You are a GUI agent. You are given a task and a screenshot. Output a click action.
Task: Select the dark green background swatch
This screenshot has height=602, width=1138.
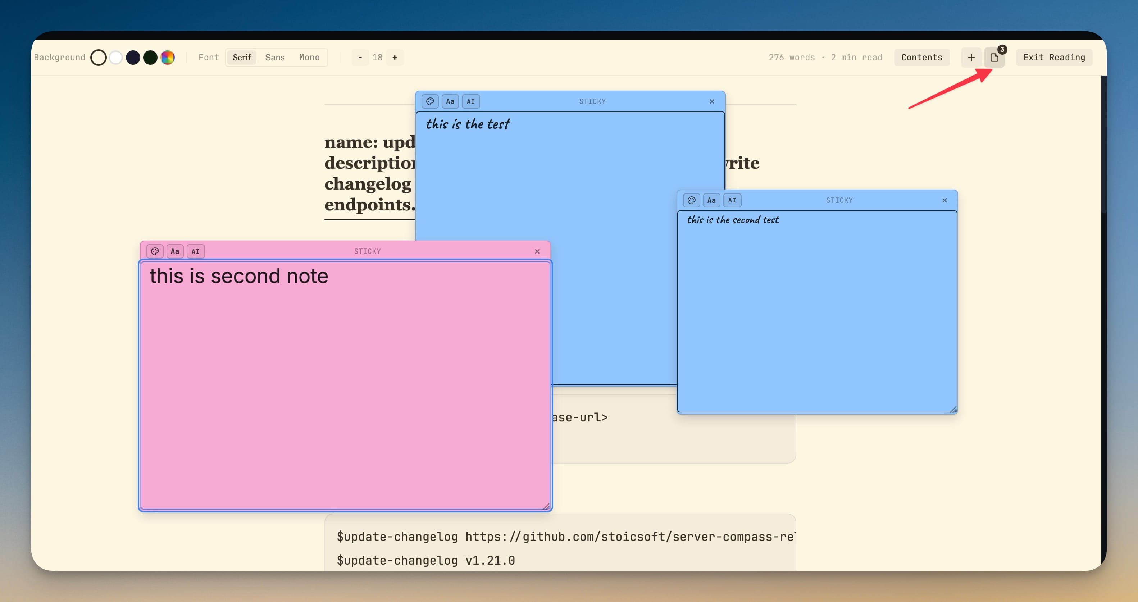[x=150, y=58]
